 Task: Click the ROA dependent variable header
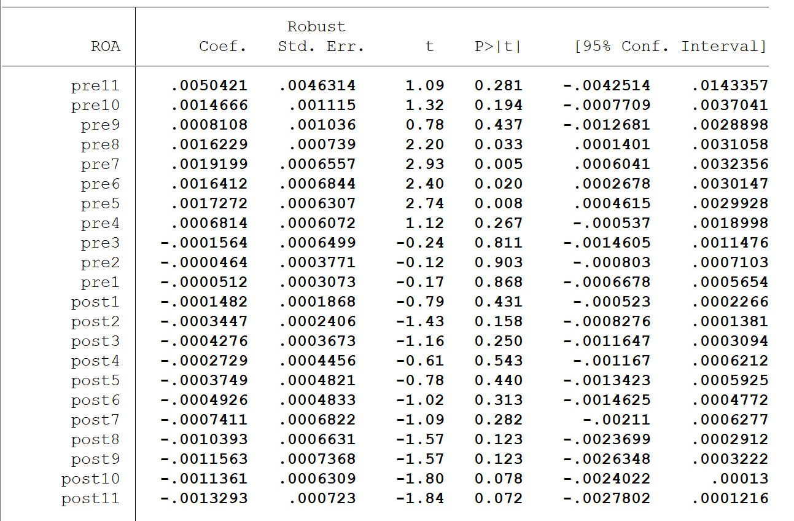tap(106, 47)
